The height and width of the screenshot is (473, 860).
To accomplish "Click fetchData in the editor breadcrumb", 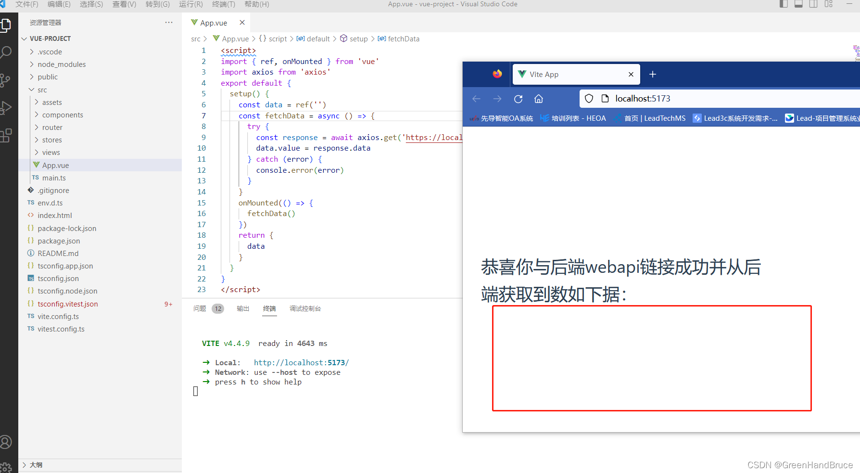I will [x=404, y=39].
